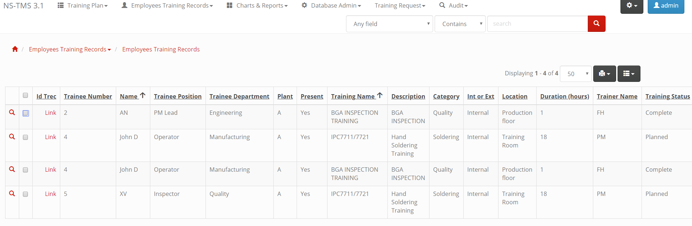Click the home icon in breadcrumb
The image size is (692, 226).
click(x=15, y=49)
